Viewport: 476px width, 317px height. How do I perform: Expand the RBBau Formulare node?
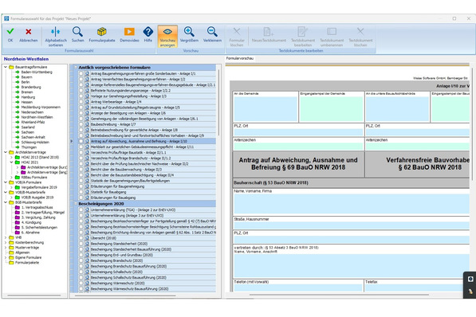(x=11, y=177)
